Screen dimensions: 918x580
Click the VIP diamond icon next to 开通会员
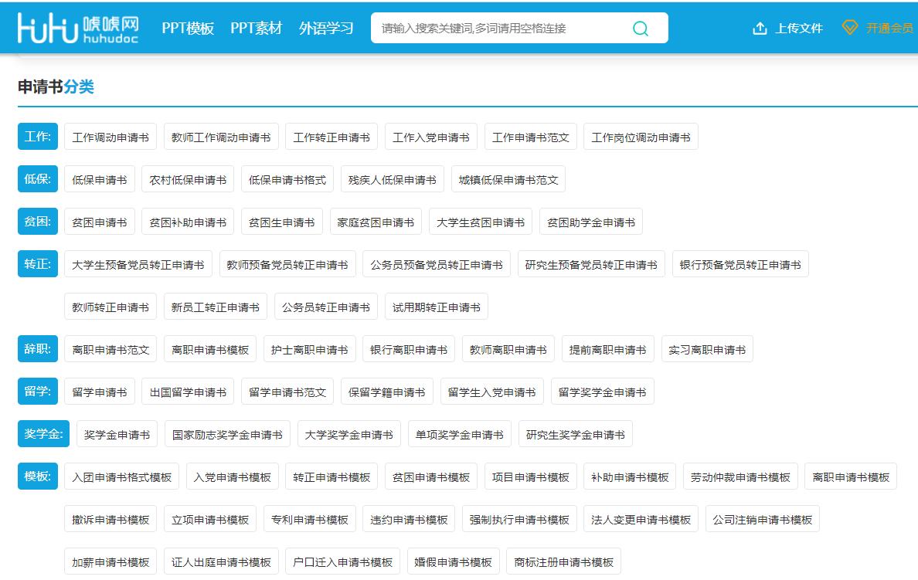(x=850, y=28)
